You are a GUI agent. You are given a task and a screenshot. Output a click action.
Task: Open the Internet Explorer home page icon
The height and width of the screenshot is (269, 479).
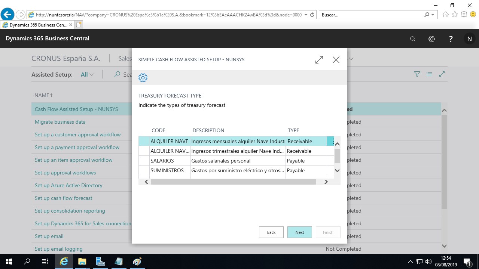coord(445,15)
